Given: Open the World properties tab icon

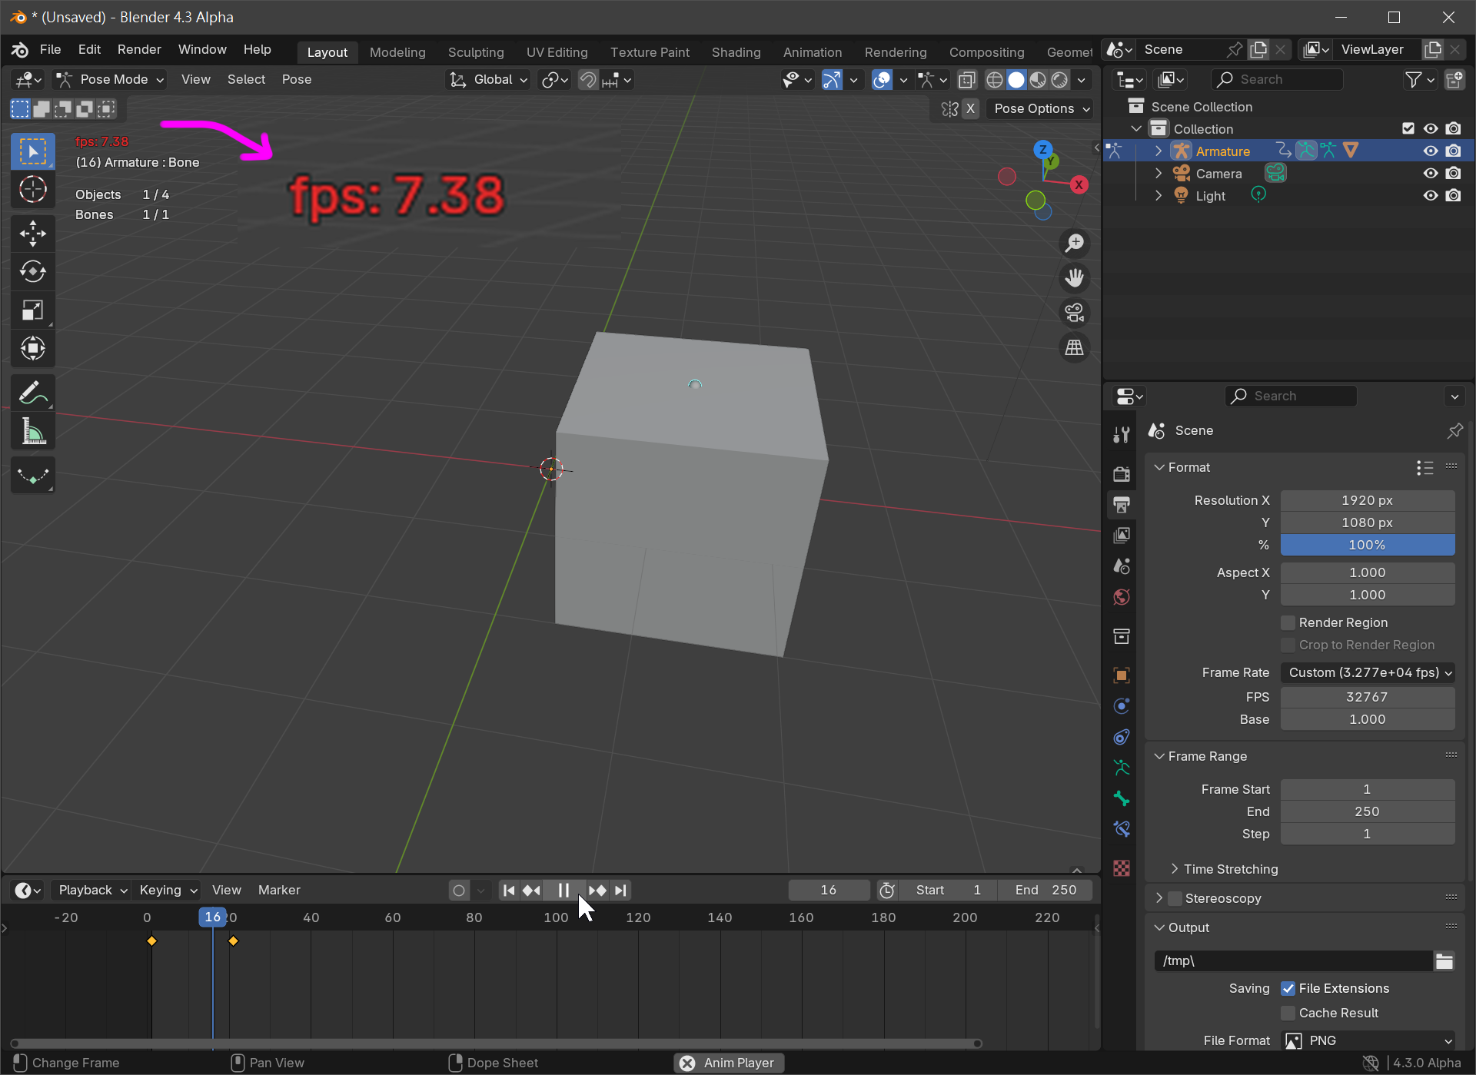Looking at the screenshot, I should (x=1122, y=597).
